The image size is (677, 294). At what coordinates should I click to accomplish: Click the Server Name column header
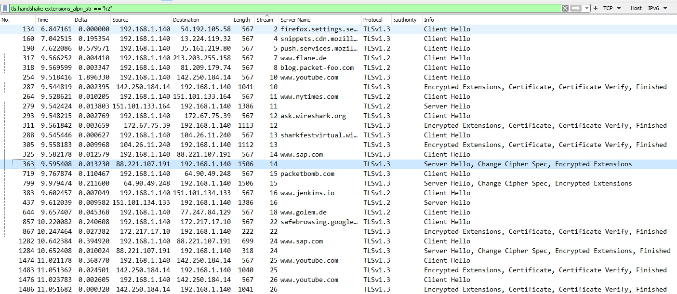[x=320, y=20]
